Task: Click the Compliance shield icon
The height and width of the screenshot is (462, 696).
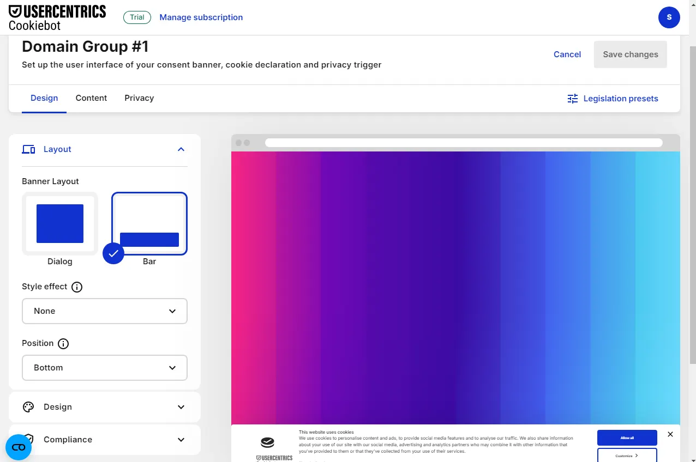Action: click(28, 439)
